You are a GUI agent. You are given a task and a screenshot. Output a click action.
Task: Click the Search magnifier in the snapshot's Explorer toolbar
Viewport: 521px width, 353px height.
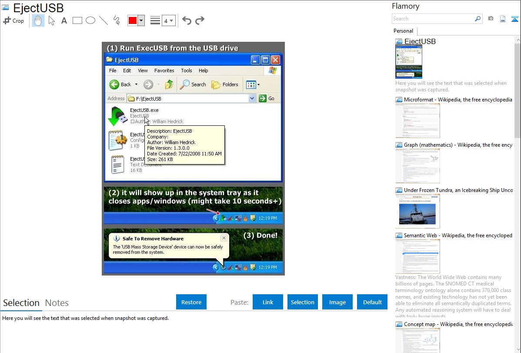184,84
